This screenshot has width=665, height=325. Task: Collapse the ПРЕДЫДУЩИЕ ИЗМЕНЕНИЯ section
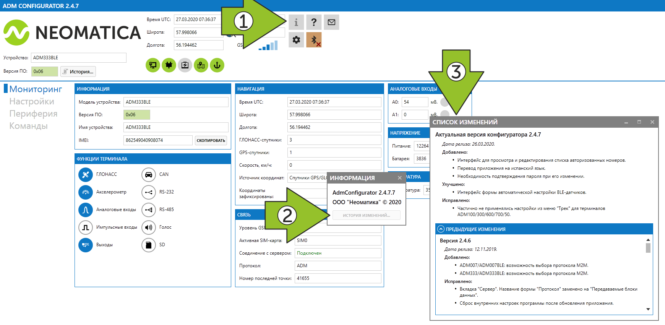[x=441, y=229]
